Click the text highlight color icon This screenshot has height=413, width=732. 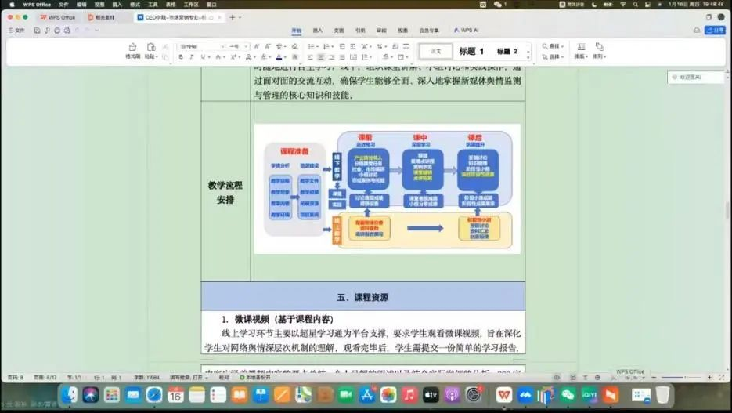pos(264,57)
